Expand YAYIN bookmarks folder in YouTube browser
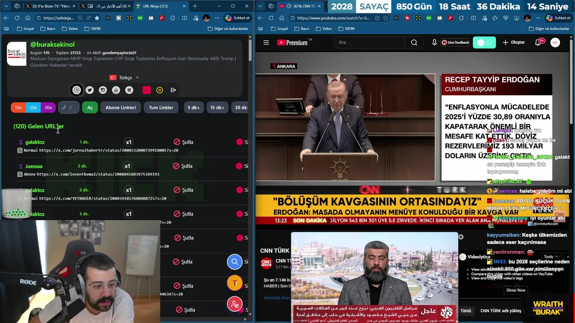Image resolution: width=575 pixels, height=323 pixels. click(x=346, y=29)
